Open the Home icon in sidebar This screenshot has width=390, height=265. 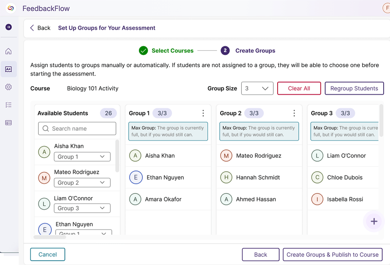pos(9,51)
